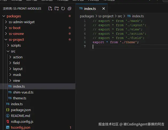
Task: Expand the scripts folder chevron
Action: (8, 45)
